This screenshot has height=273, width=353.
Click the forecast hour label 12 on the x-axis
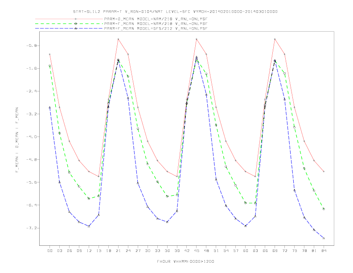(89, 251)
